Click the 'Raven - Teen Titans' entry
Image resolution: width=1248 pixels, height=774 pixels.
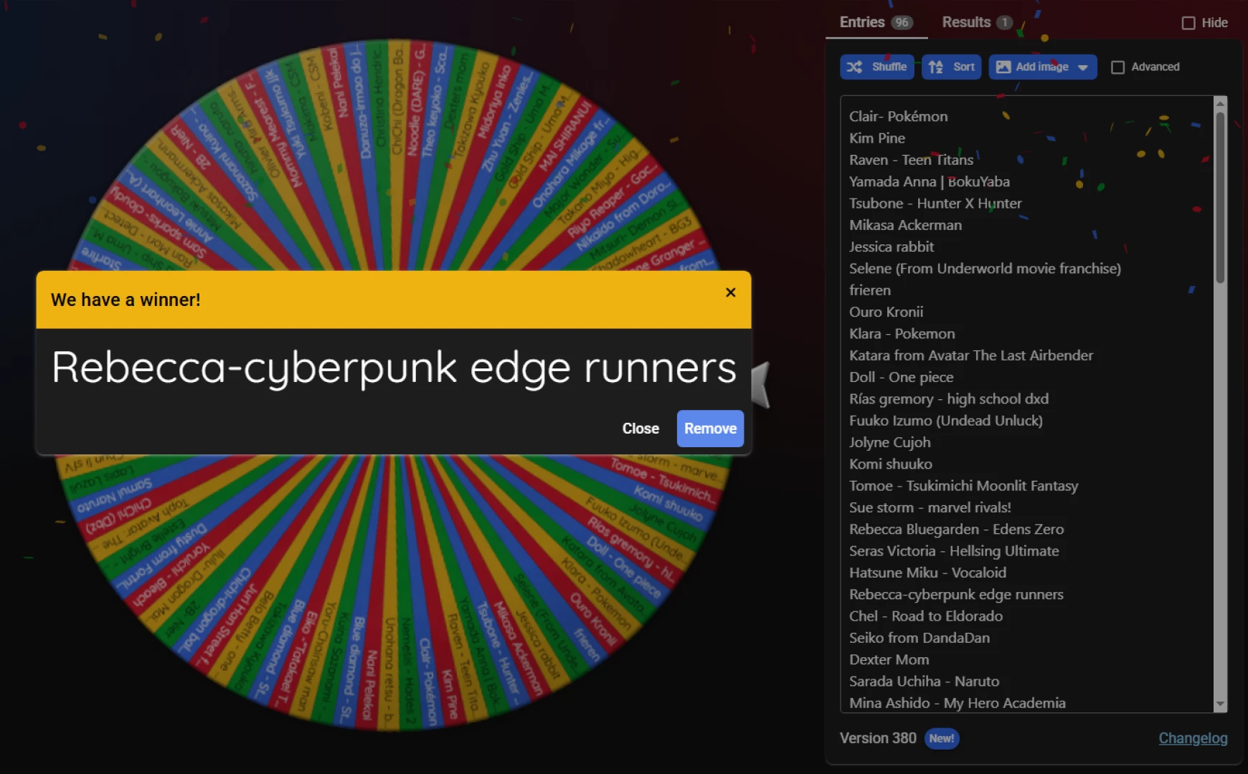pos(912,160)
